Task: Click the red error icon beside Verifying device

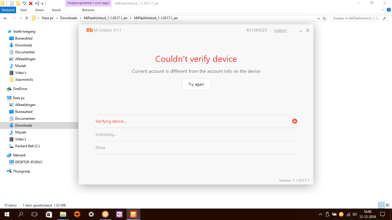Action: pyautogui.click(x=294, y=121)
